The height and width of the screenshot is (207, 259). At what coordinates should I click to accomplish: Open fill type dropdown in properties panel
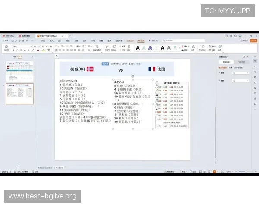240,73
